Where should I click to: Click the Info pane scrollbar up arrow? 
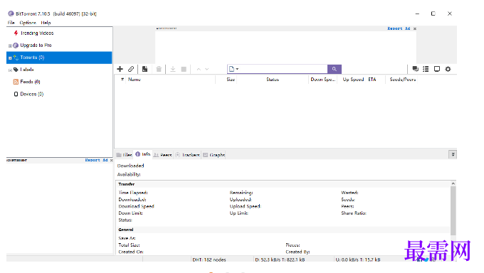tap(453, 183)
